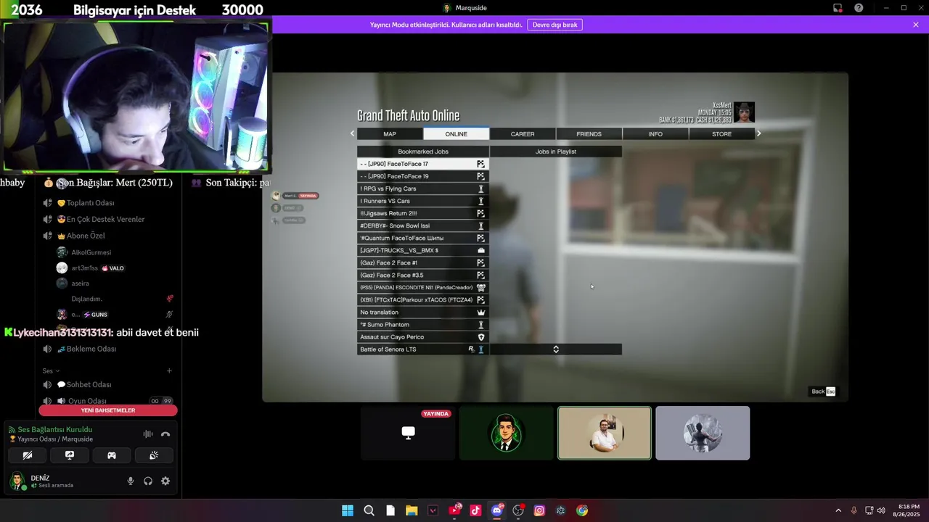Go to previous GTA menu tab arrow
Image resolution: width=929 pixels, height=522 pixels.
pyautogui.click(x=353, y=133)
